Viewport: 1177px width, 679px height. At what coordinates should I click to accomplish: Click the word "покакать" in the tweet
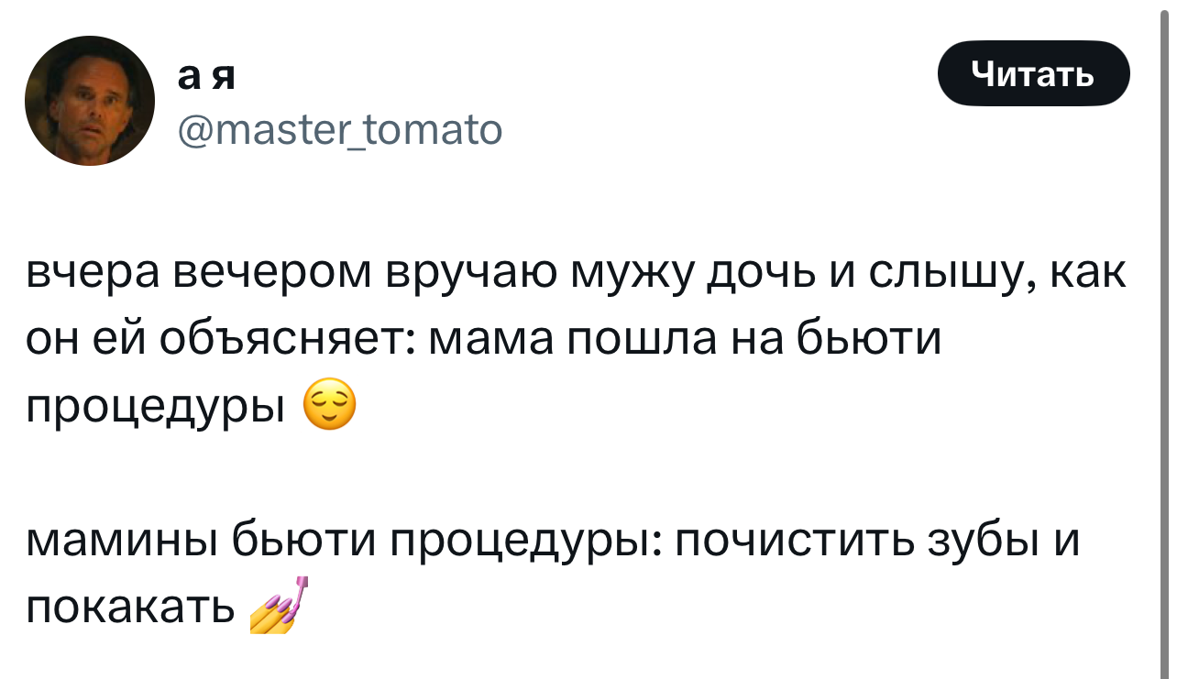coord(130,605)
